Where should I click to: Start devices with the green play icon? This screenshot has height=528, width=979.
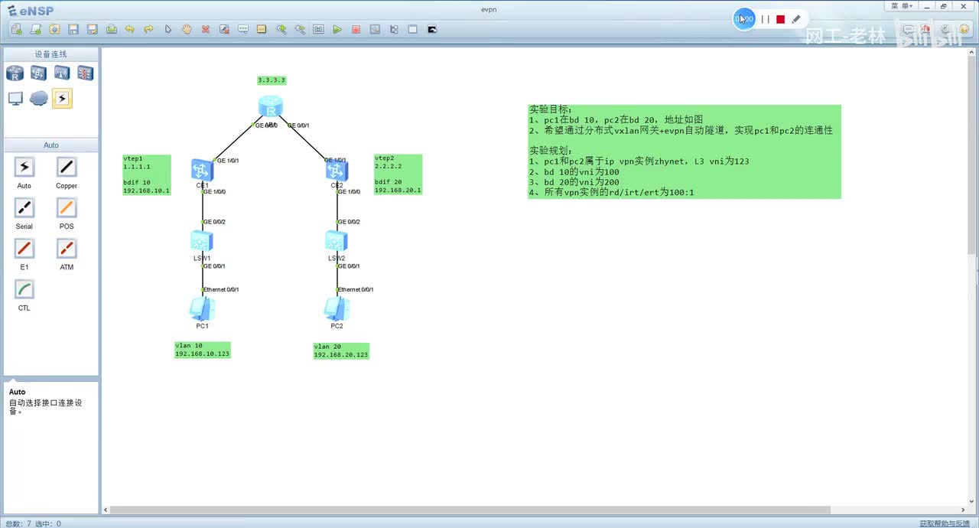click(337, 29)
